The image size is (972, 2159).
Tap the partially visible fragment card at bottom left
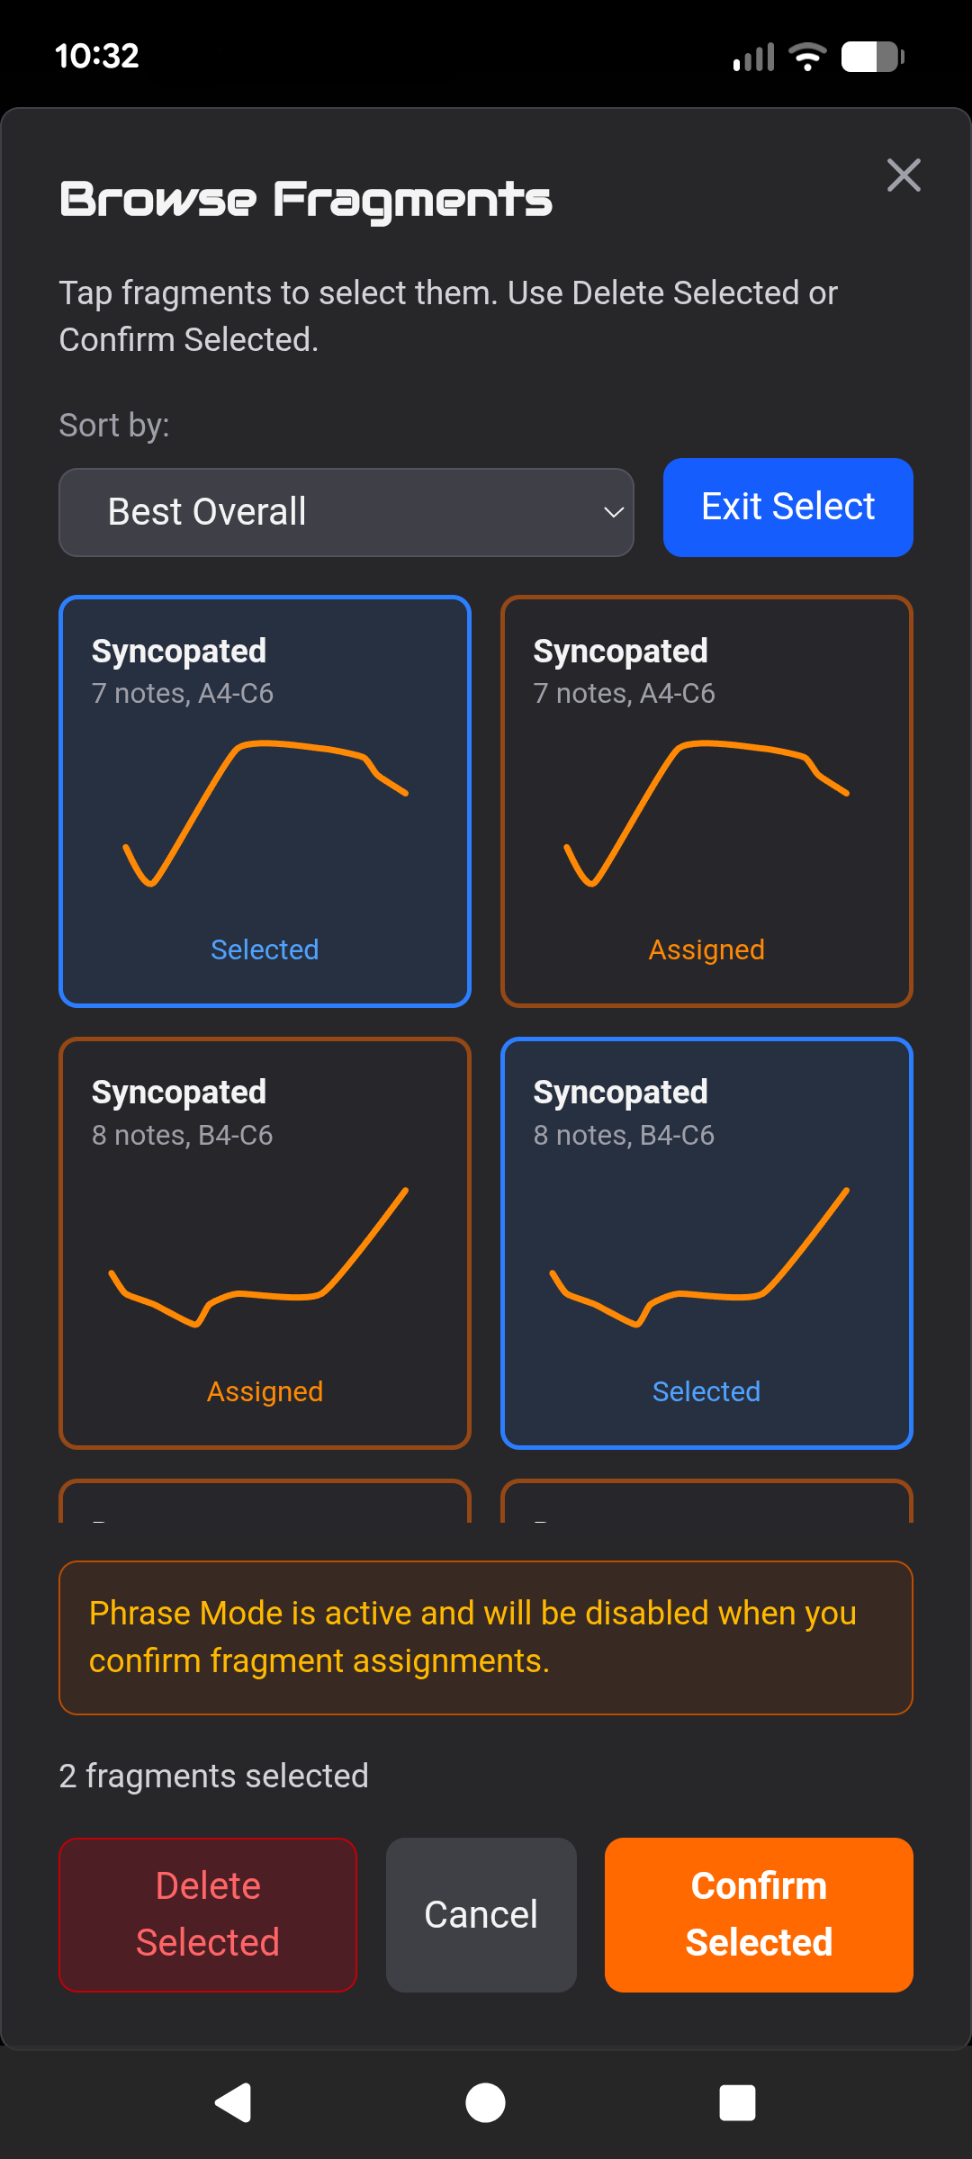click(265, 1502)
